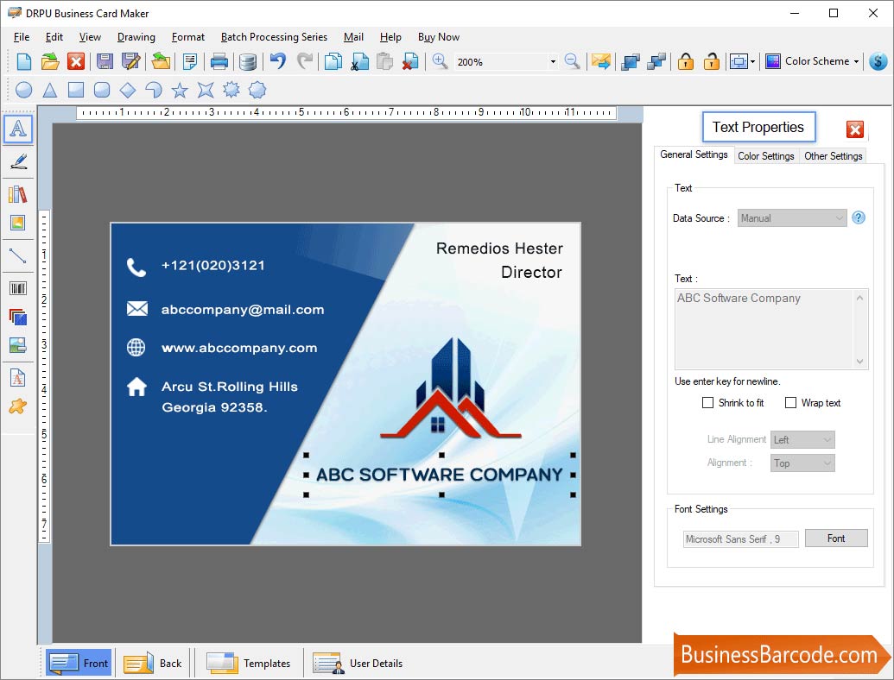The image size is (894, 680).
Task: Open the zoom level 200% dropdown
Action: click(x=553, y=61)
